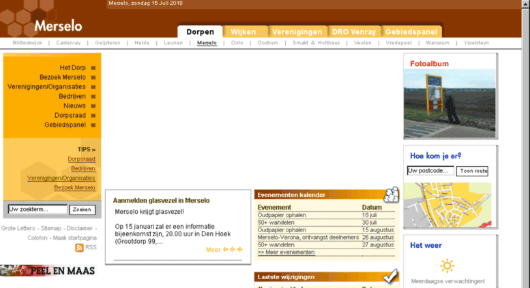
Task: Click Verenigingen/Organisaties link under TIPS
Action: click(61, 178)
